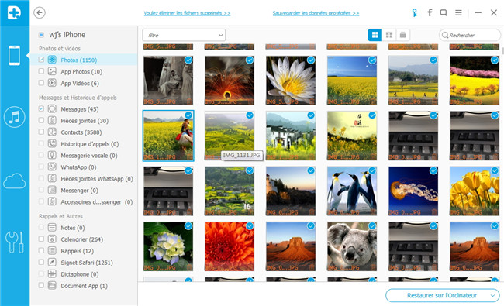Select the white water lily thumbnail
Screen dimensions: 504x306
click(291, 81)
